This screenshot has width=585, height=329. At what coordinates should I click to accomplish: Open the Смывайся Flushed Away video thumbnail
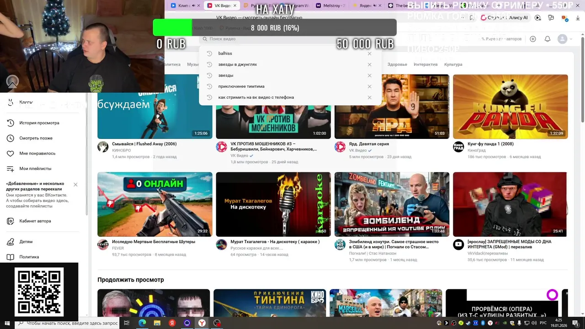coord(155,106)
